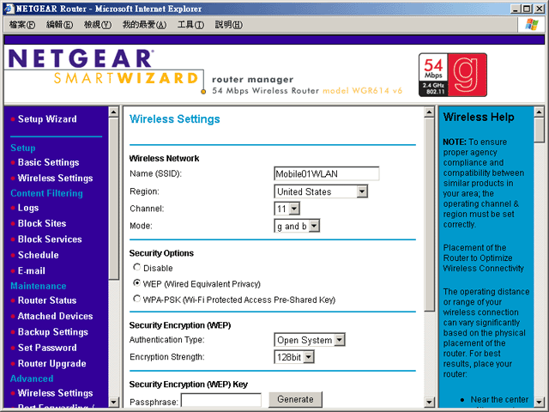Image resolution: width=549 pixels, height=412 pixels.
Task: Open the Region dropdown
Action: click(321, 191)
